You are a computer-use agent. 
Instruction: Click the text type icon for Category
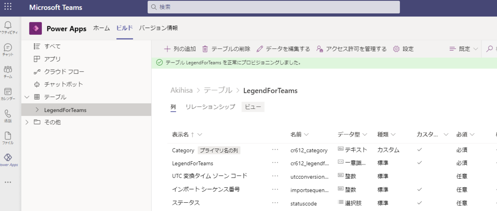point(341,149)
